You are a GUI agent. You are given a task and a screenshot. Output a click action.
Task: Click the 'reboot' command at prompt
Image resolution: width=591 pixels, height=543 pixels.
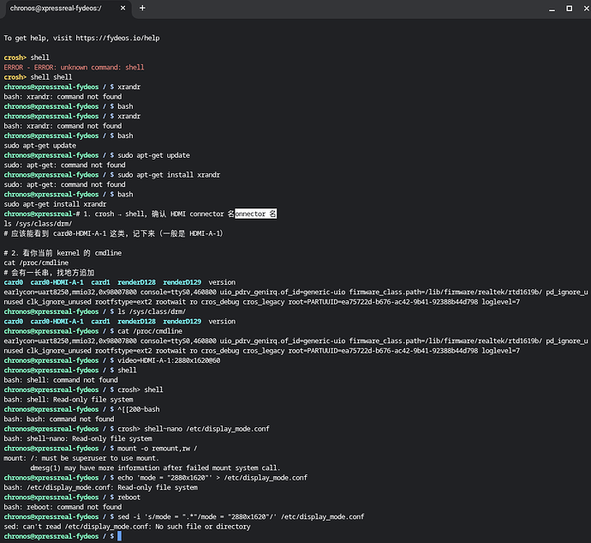click(x=128, y=498)
